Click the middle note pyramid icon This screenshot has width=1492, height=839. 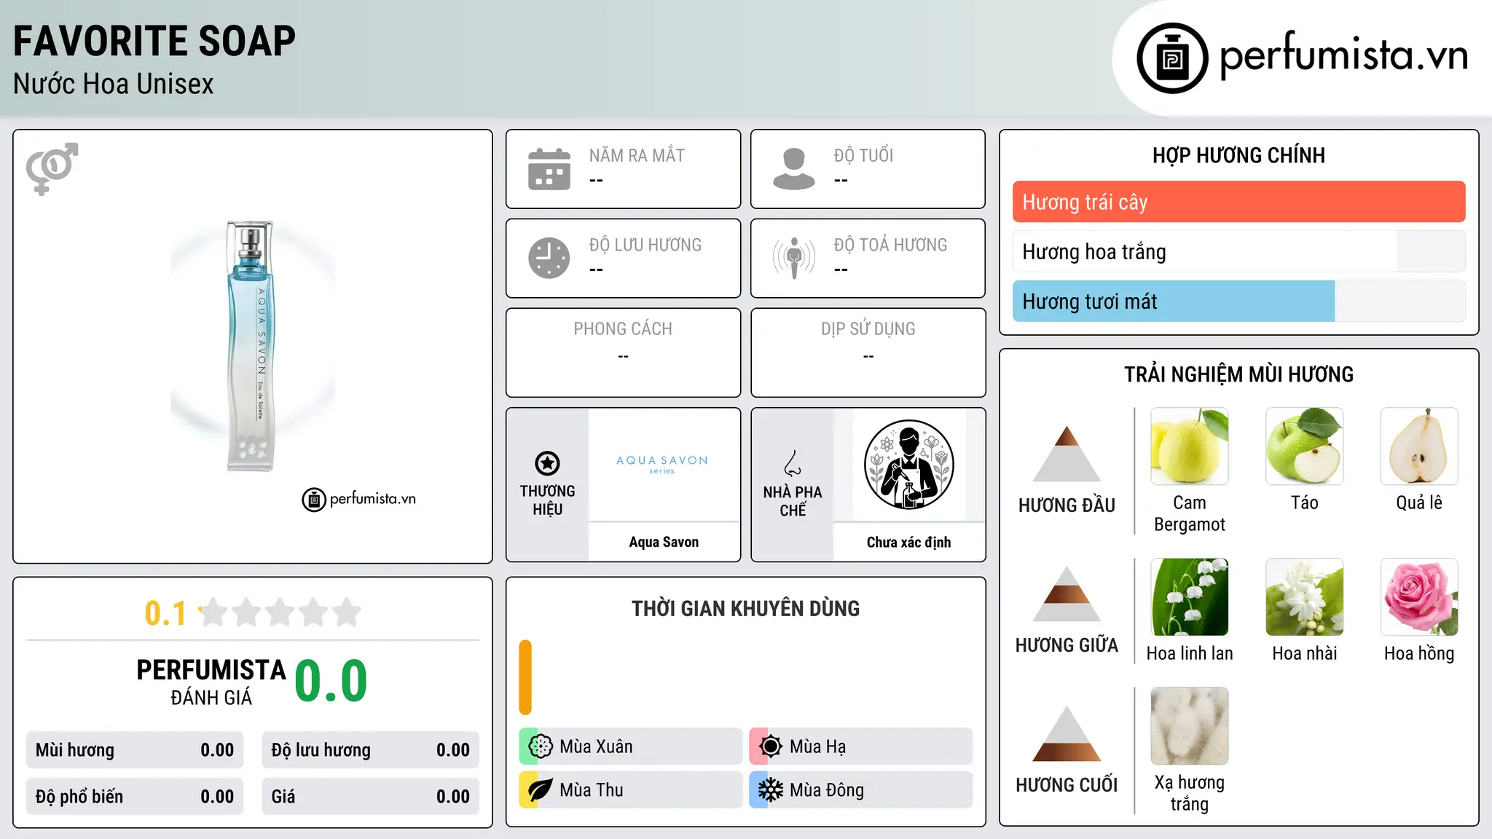pos(1067,594)
